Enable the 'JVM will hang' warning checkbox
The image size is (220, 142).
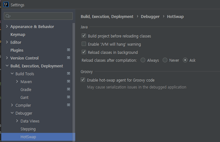click(x=84, y=44)
